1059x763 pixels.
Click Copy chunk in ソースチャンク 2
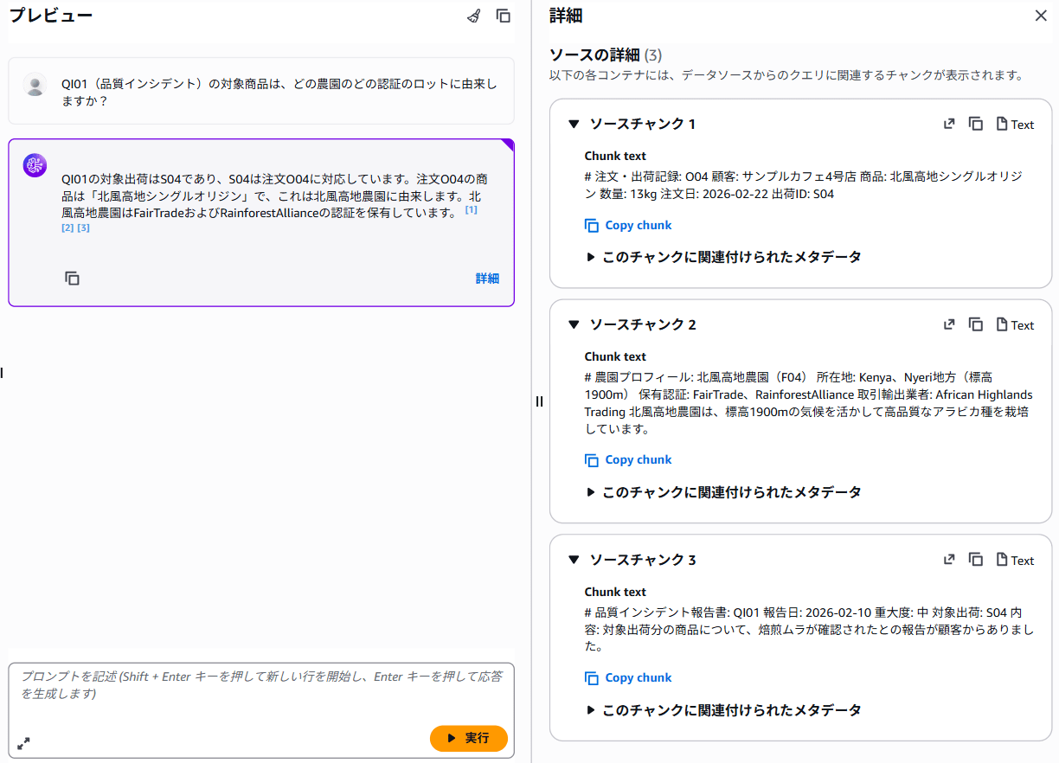click(629, 460)
